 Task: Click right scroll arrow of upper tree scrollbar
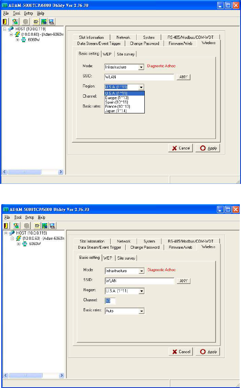(61, 172)
